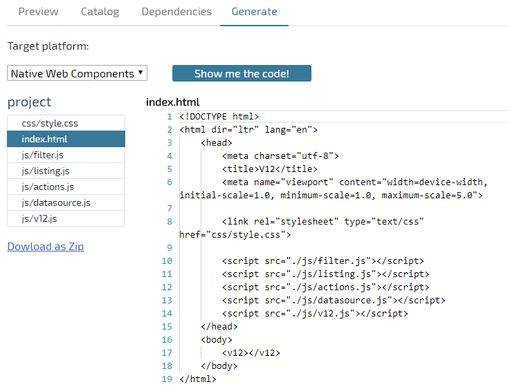Click the meta charset utf-8 code line
The width and height of the screenshot is (508, 389).
coord(281,156)
